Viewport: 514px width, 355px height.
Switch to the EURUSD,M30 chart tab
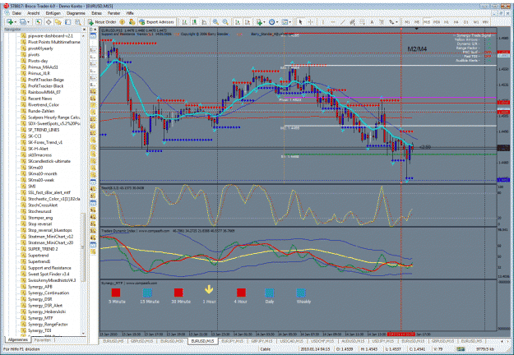pyautogui.click(x=171, y=341)
